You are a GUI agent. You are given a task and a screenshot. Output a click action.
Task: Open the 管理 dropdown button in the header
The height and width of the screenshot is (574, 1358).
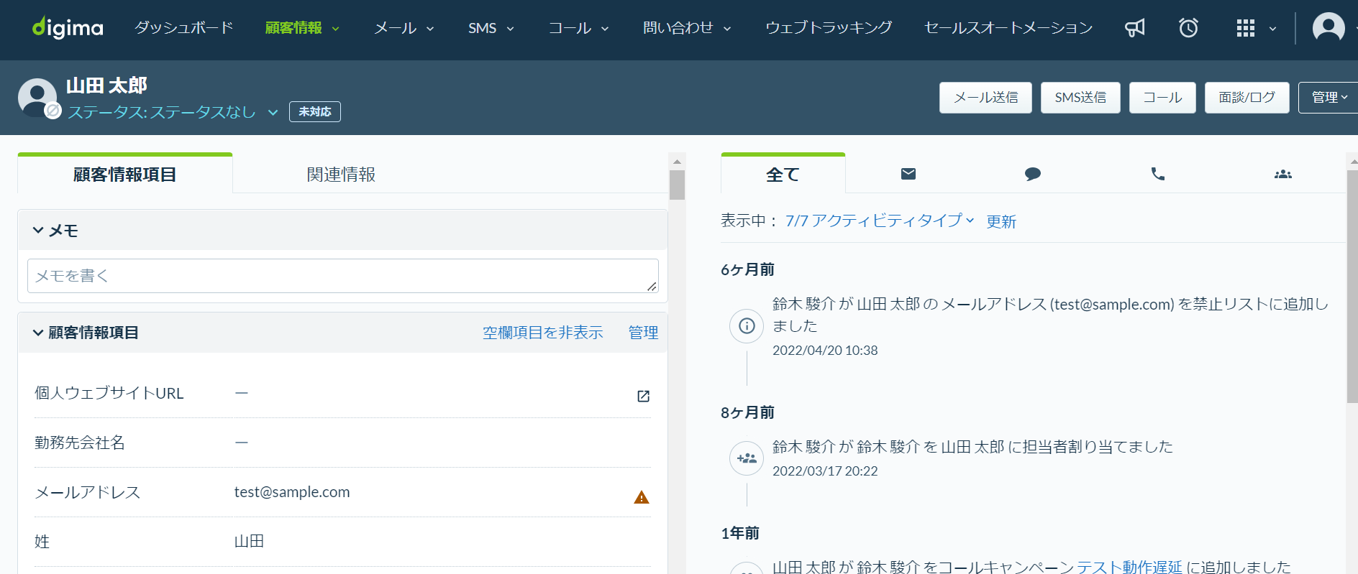[x=1328, y=98]
